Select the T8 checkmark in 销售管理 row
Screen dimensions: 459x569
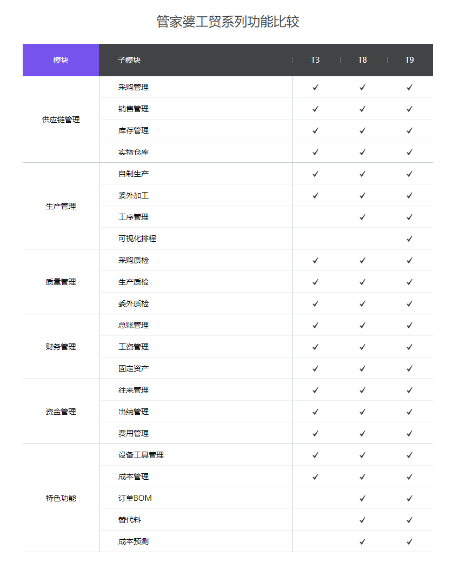(x=362, y=109)
